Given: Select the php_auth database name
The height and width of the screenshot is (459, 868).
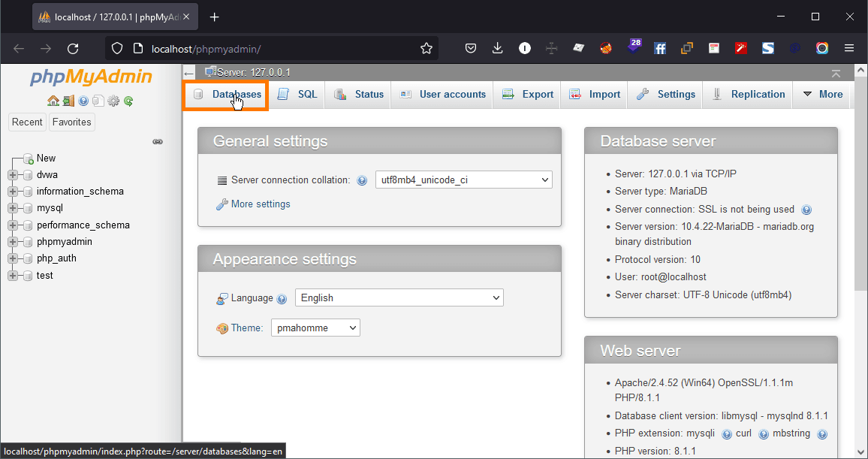Looking at the screenshot, I should click(56, 258).
